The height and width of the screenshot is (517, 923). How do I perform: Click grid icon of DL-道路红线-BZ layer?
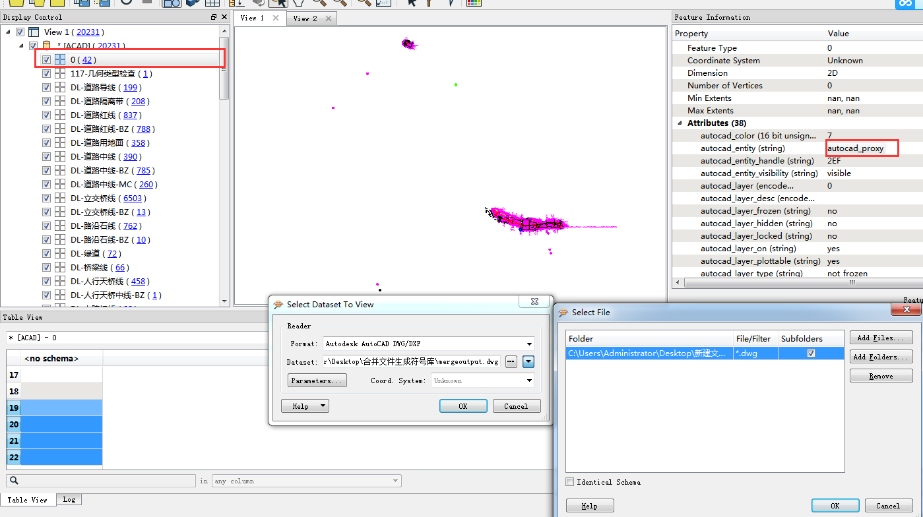[60, 129]
